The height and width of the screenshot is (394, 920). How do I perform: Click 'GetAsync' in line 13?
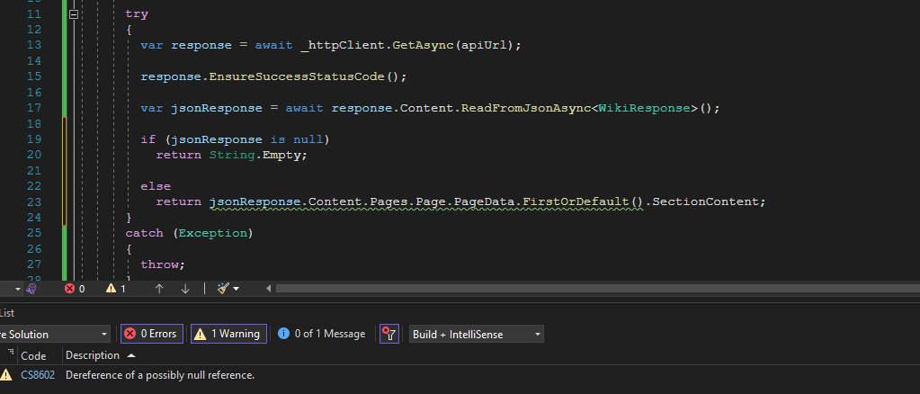click(x=423, y=45)
